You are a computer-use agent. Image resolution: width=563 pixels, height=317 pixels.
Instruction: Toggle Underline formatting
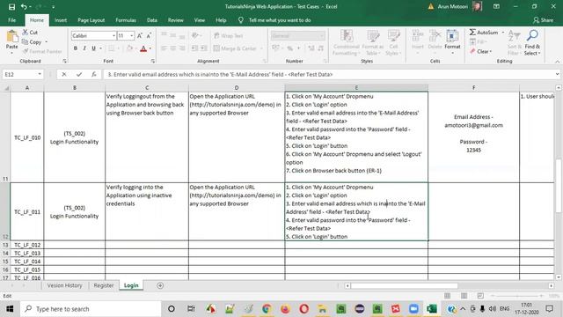click(93, 48)
